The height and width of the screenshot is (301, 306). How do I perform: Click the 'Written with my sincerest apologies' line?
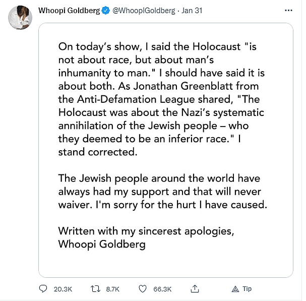click(146, 231)
